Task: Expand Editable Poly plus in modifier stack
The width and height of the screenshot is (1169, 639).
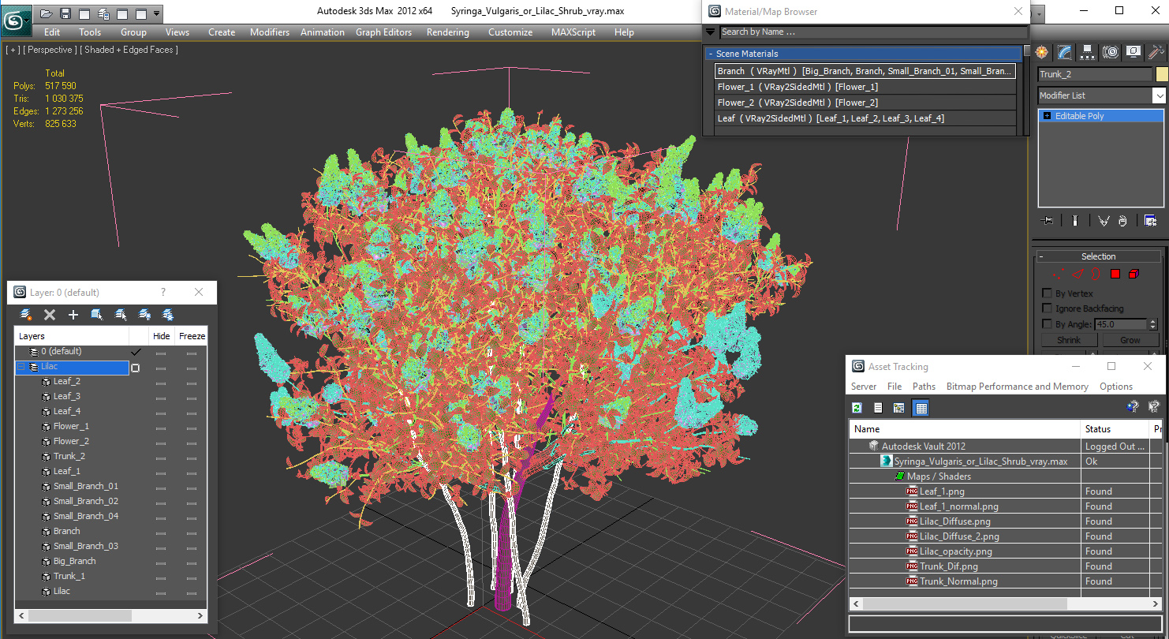Action: [x=1048, y=116]
